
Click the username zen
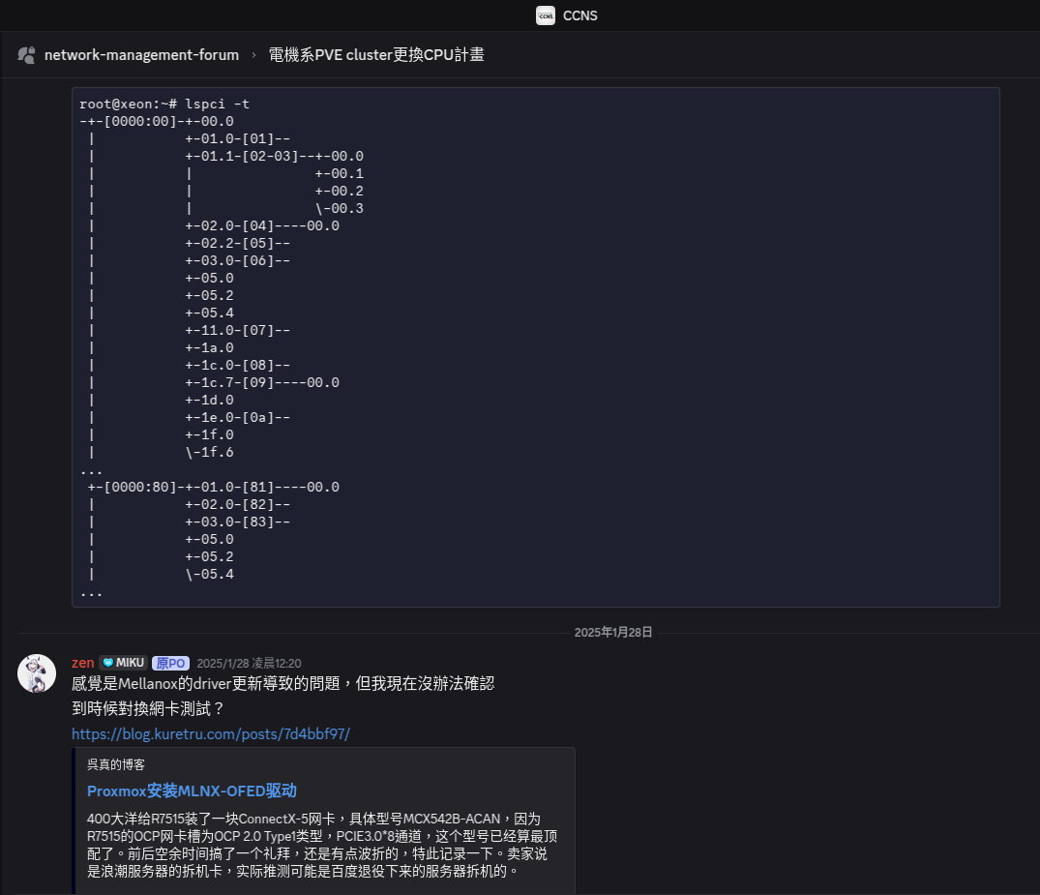point(83,663)
